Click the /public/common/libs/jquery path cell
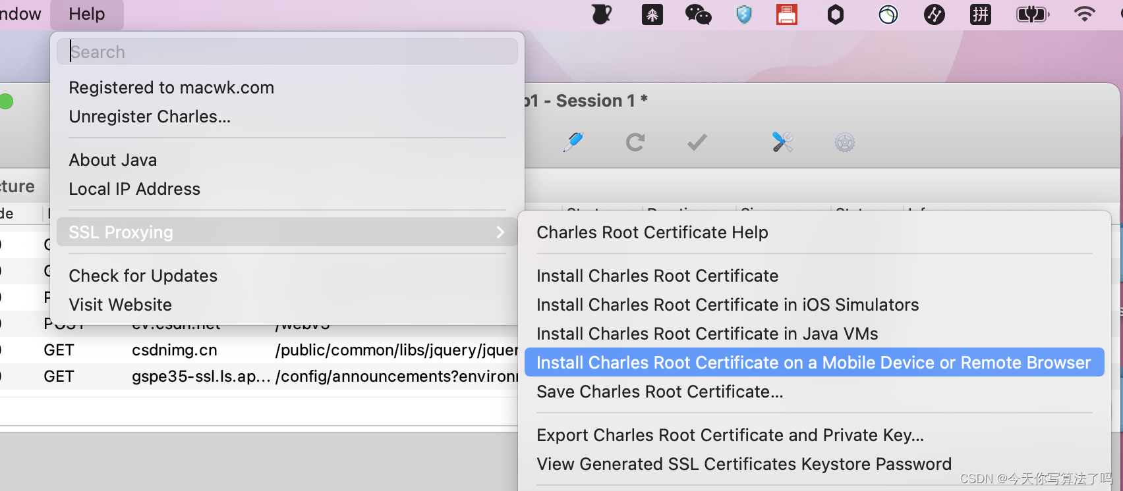This screenshot has height=491, width=1123. (397, 350)
